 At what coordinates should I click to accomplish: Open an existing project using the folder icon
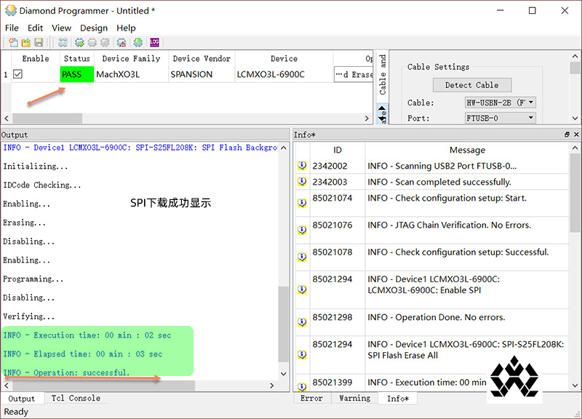[x=26, y=42]
